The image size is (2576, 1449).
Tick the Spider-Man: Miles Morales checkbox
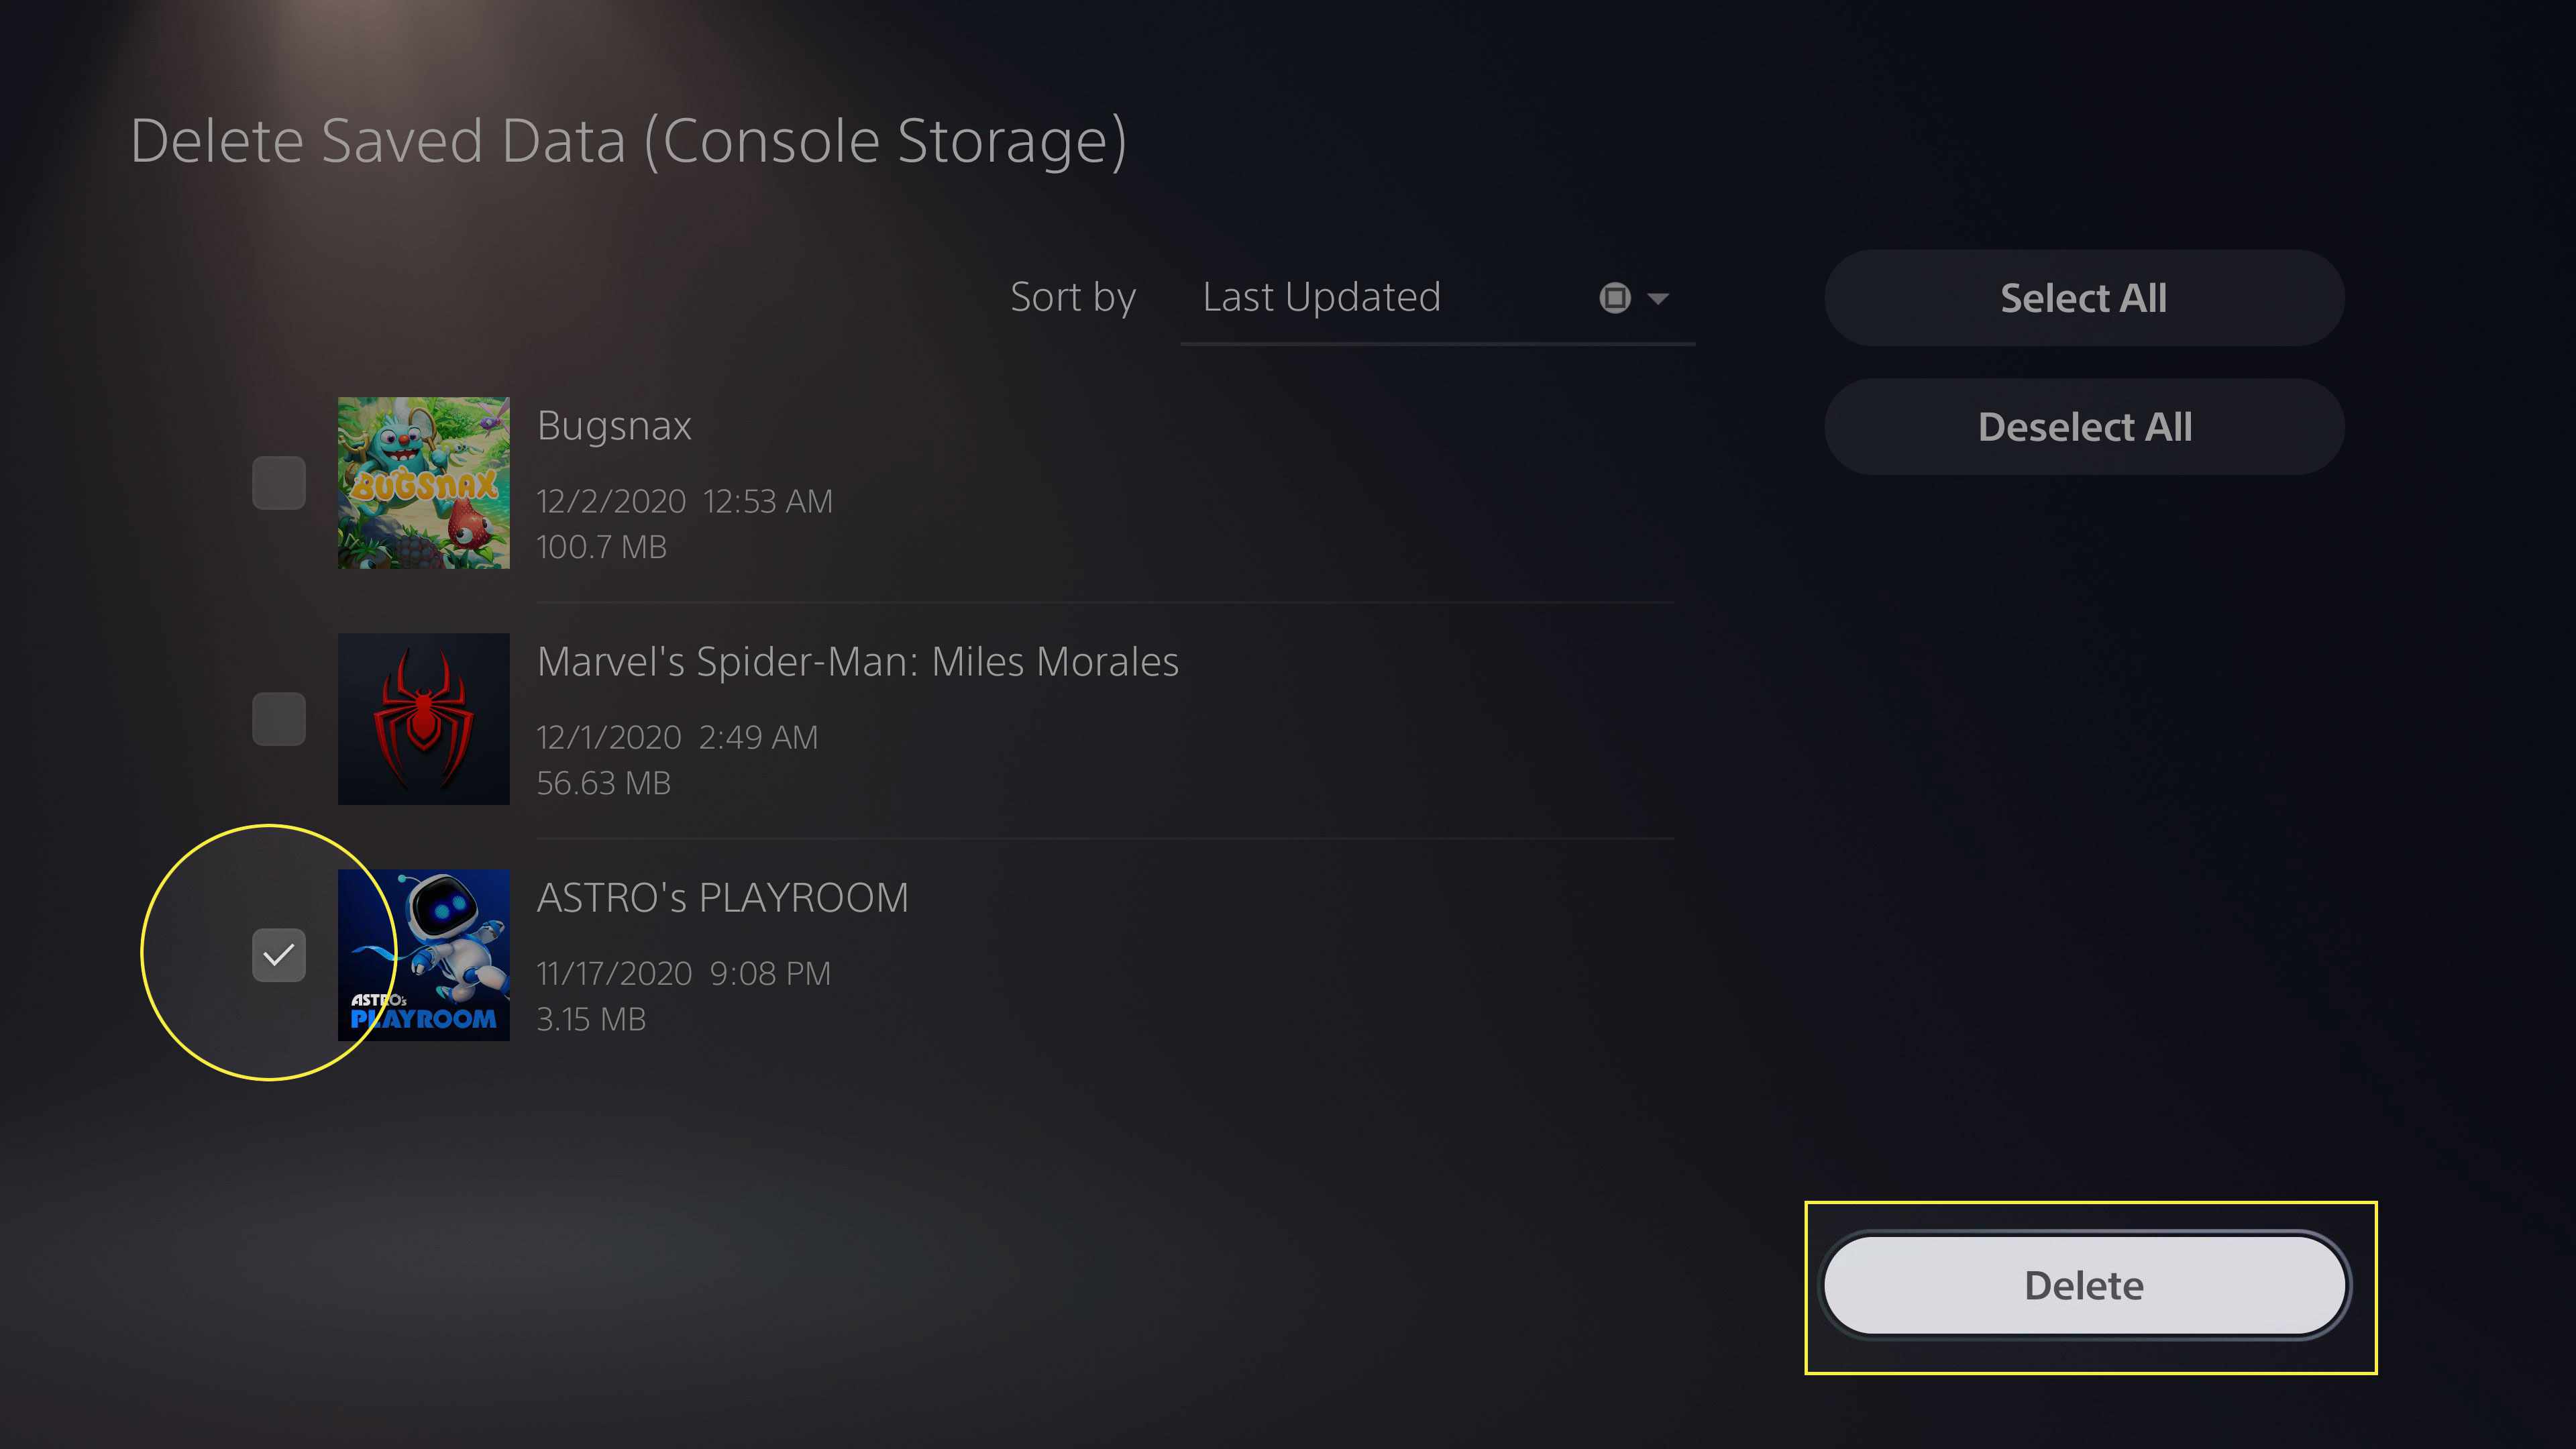279,719
